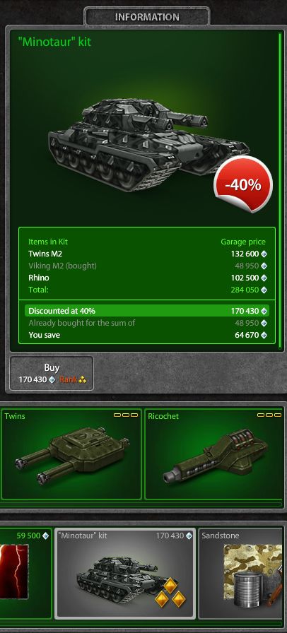This screenshot has height=633, width=287.
Task: Click crystal icon on the You save row
Action: 264,335
